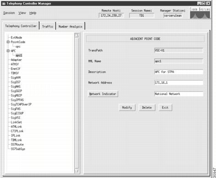Click the Manager Station field

click(x=173, y=16)
